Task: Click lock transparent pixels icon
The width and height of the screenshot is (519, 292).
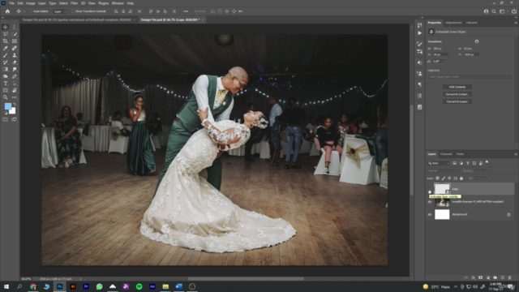Action: point(438,178)
